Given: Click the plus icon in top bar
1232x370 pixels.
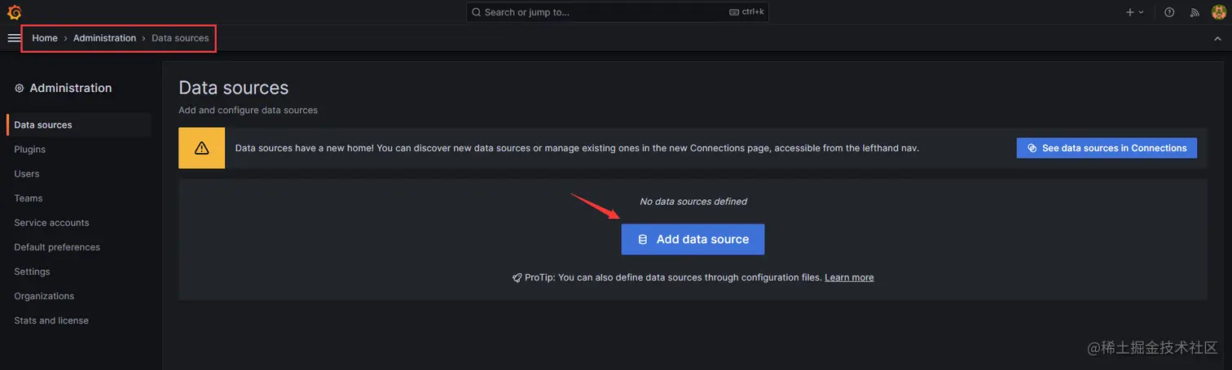Looking at the screenshot, I should click(x=1129, y=12).
